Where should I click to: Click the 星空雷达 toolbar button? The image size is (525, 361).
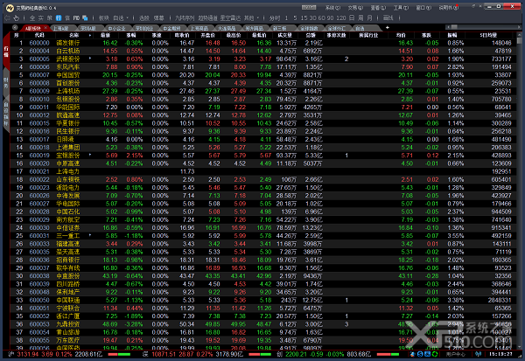point(230,18)
